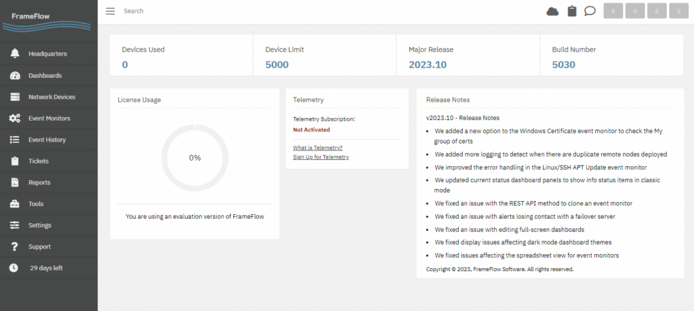Viewport: 694px width, 311px height.
Task: Click the fourth gray status counter button
Action: click(678, 11)
